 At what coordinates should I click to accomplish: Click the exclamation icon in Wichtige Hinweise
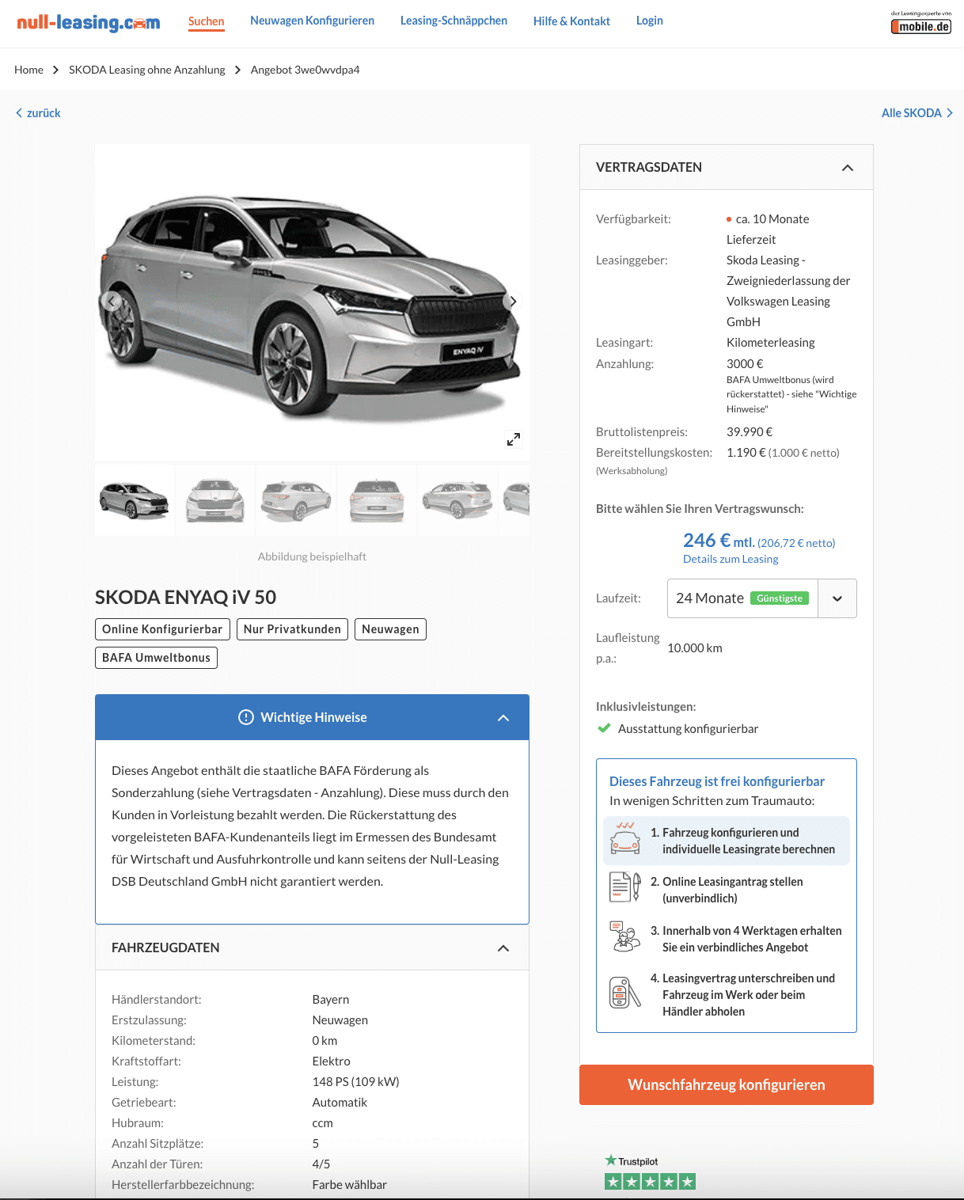[246, 717]
